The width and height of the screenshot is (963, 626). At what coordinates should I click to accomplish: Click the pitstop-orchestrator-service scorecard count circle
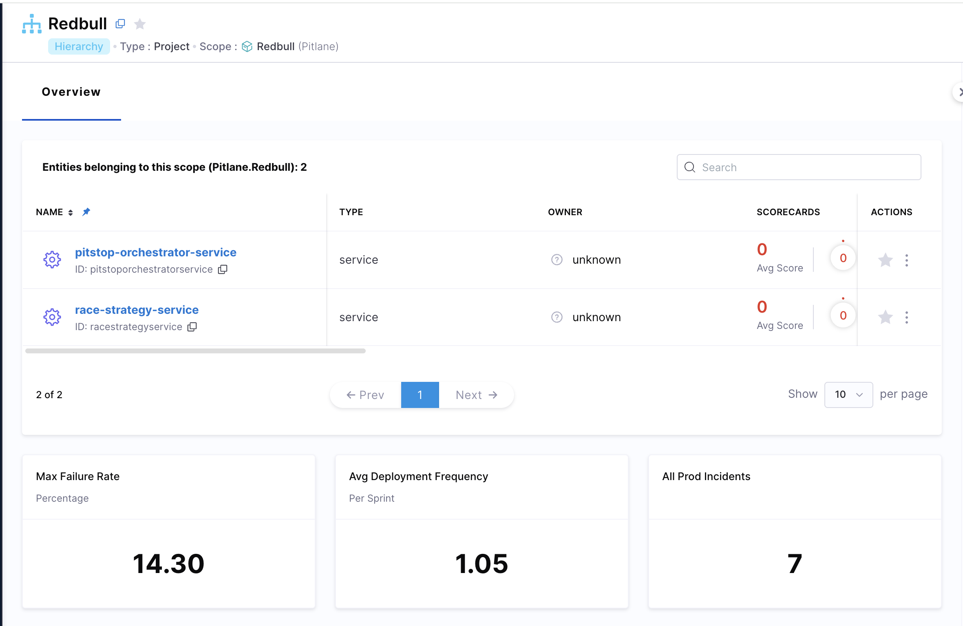click(x=843, y=258)
